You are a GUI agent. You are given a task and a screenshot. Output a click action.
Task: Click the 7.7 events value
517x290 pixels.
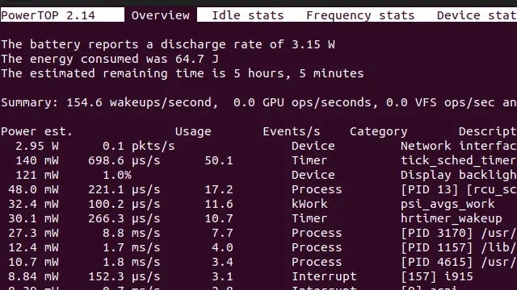223,233
